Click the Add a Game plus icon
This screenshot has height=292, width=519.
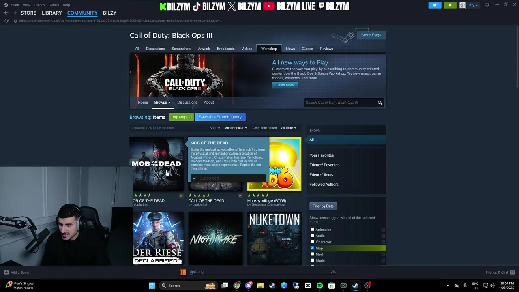pyautogui.click(x=6, y=273)
